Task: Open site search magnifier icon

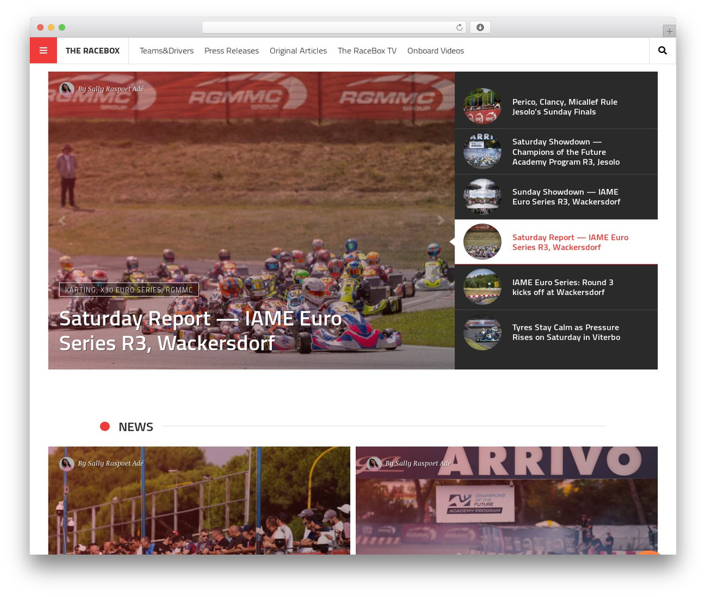Action: pos(662,51)
